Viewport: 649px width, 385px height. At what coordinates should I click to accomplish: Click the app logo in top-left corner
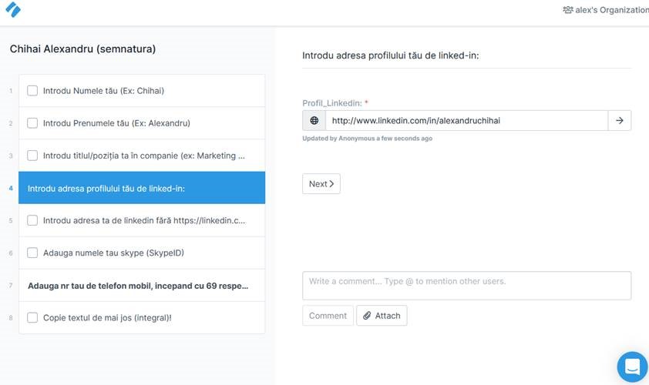[12, 9]
